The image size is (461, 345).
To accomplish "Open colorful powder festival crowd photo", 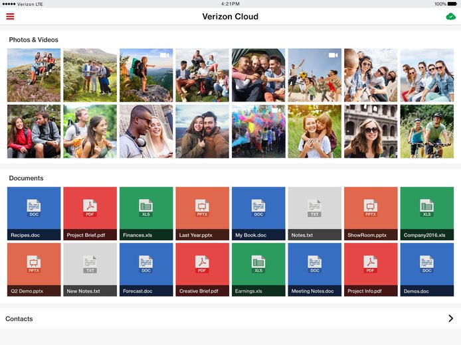I will click(x=258, y=131).
